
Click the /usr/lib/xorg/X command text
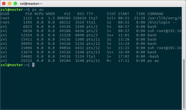[x=165, y=18]
